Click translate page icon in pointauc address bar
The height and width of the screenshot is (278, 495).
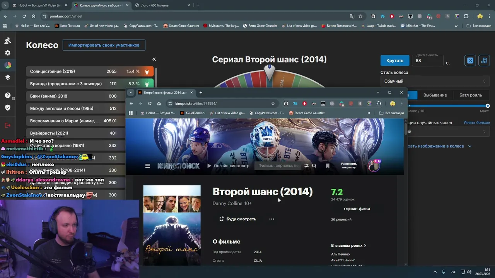352,16
